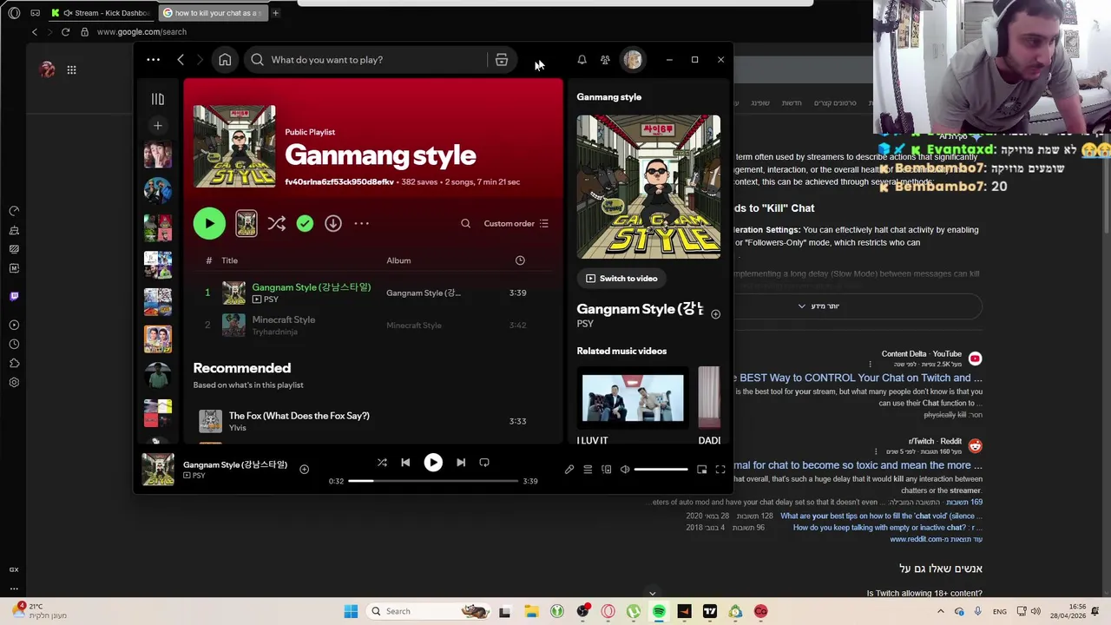1111x625 pixels.
Task: Click browser address bar google.com/search
Action: (x=141, y=32)
